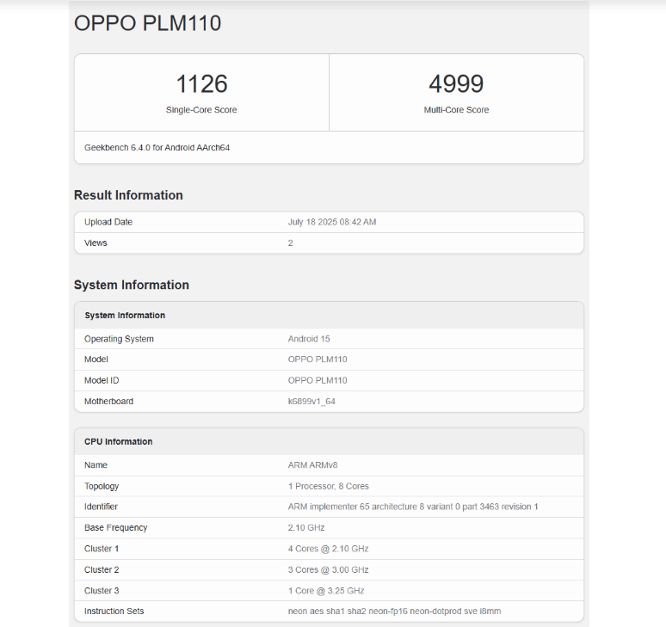Viewport: 666px width, 627px height.
Task: Click the Cluster 3 label
Action: [102, 591]
